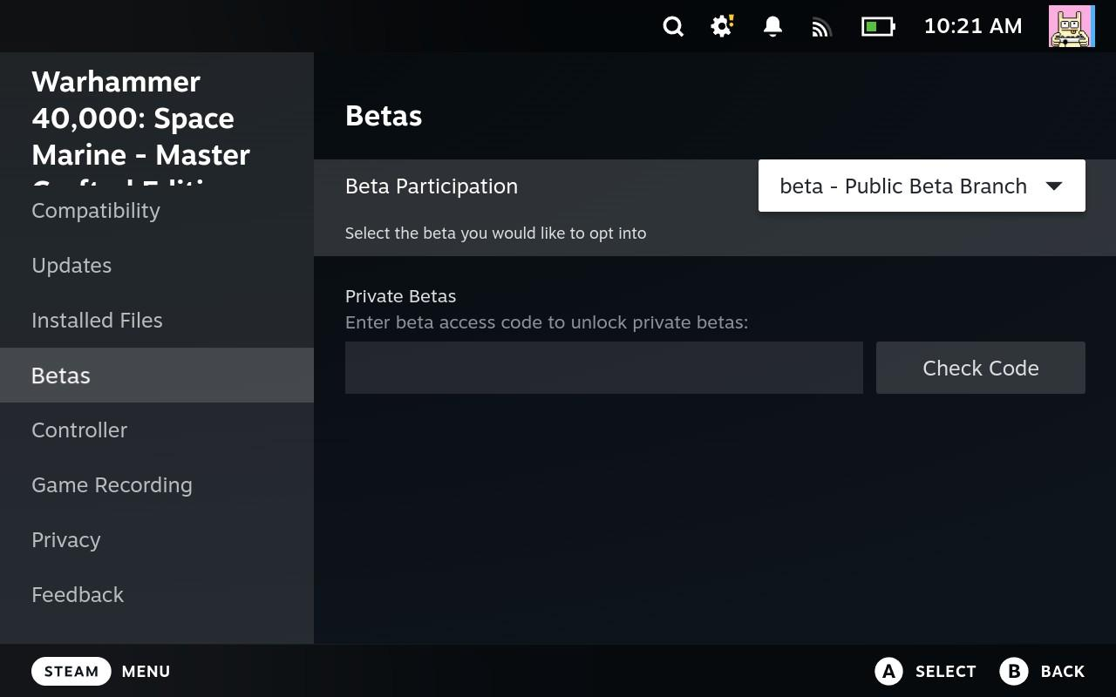Open the notifications bell icon
1116x697 pixels.
(772, 26)
